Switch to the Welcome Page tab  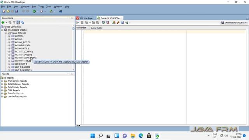86,18
